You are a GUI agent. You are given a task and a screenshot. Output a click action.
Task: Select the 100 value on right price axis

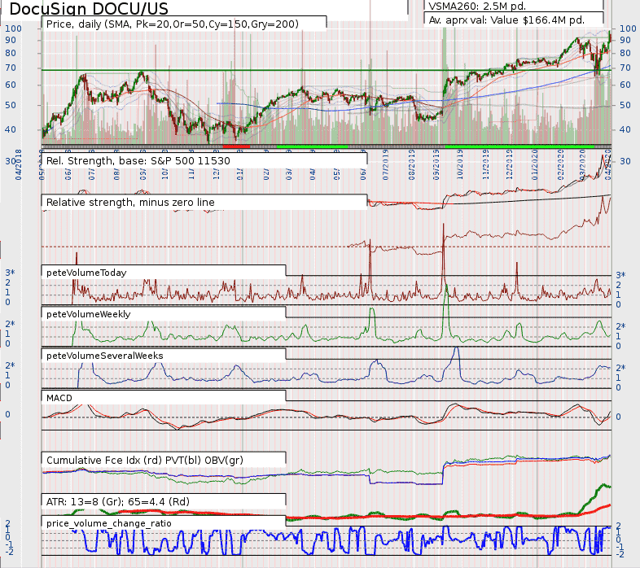[628, 28]
